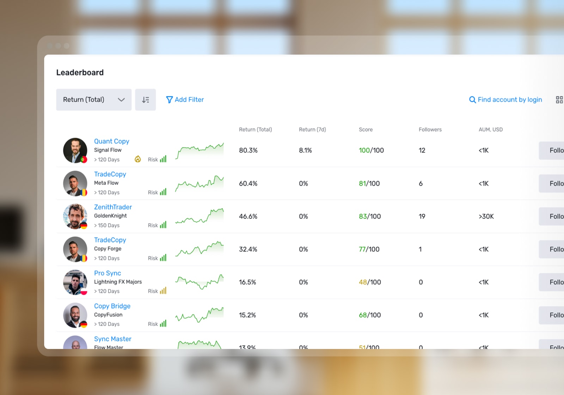Click the flame icon on Quant Copy

138,159
